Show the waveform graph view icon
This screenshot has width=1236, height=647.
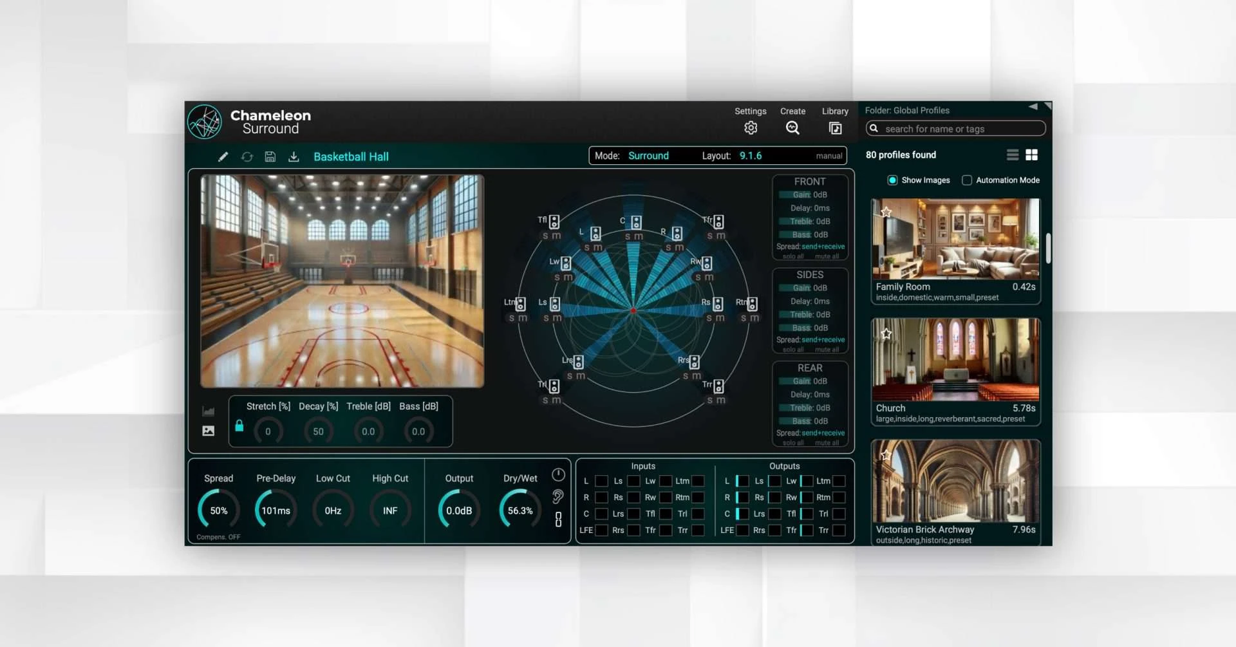coord(208,411)
